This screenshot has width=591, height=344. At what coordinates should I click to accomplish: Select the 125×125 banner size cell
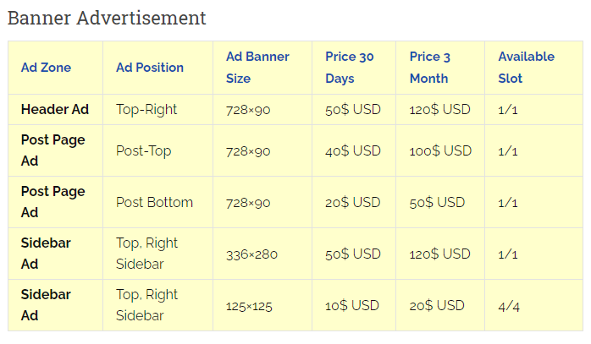[x=249, y=306]
